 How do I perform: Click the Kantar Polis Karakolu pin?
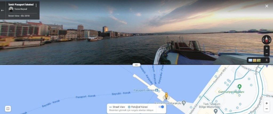point(184,103)
